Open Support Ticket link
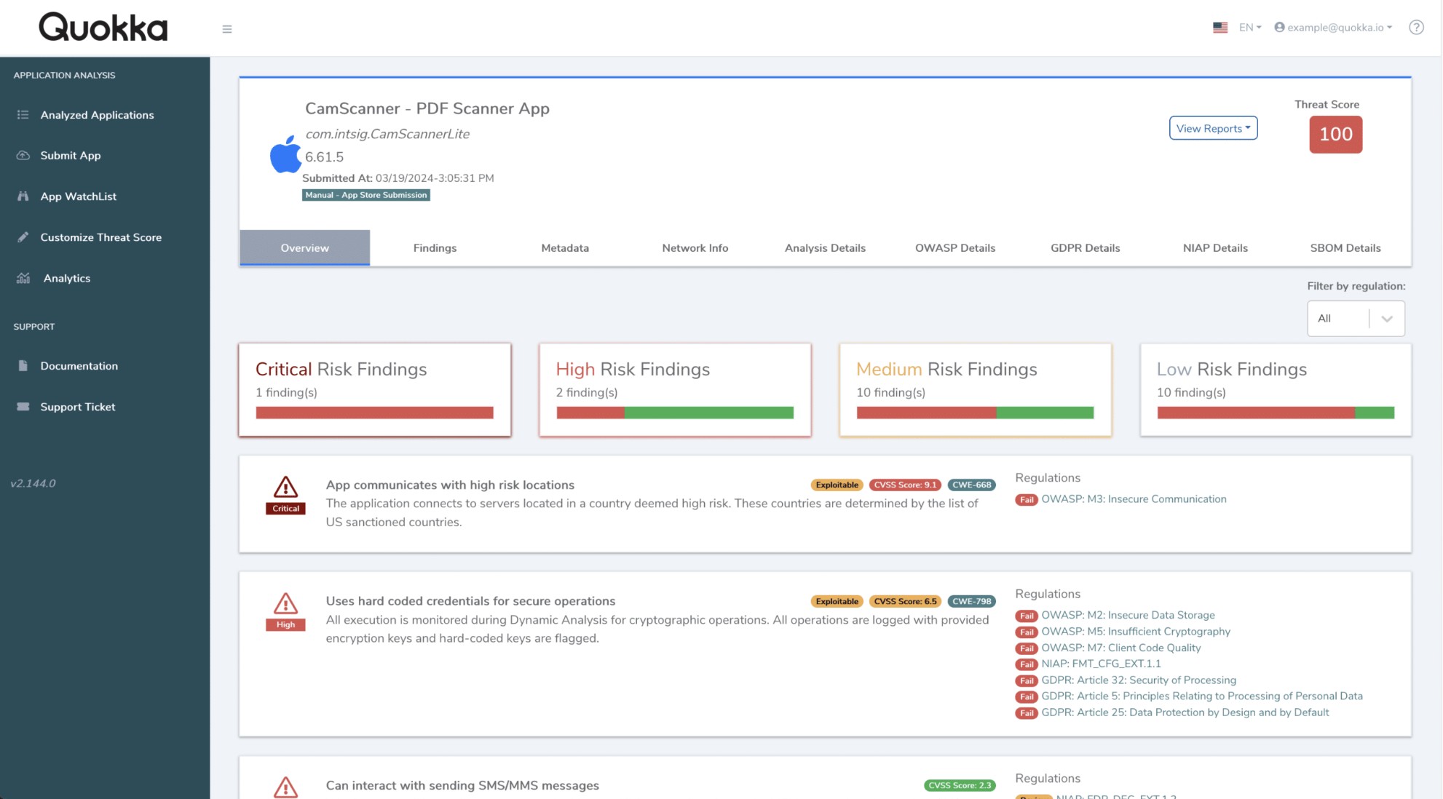1443x799 pixels. pos(78,407)
